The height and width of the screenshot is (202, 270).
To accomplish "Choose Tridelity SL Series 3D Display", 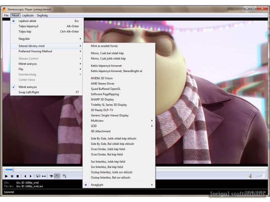I will click(119, 105).
